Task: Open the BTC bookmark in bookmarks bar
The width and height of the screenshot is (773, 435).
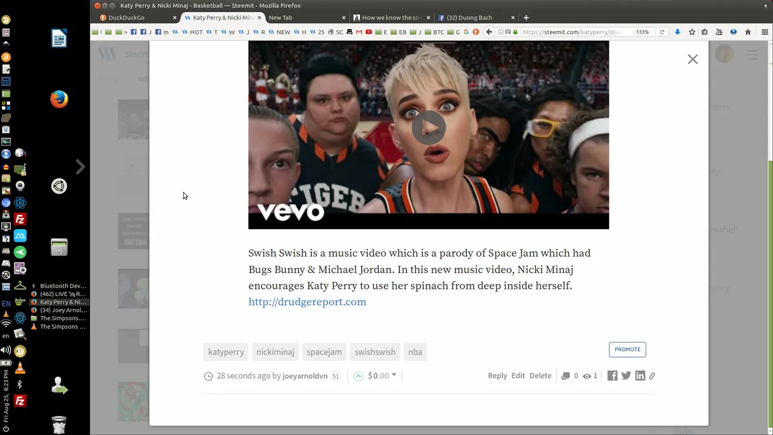Action: 435,32
